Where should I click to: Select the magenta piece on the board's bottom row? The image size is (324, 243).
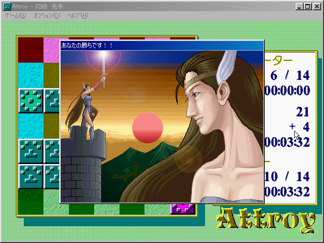point(183,209)
